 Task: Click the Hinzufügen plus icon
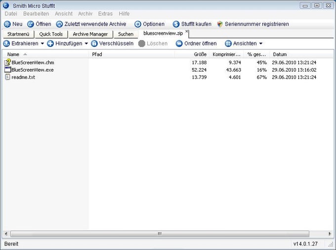tap(50, 43)
